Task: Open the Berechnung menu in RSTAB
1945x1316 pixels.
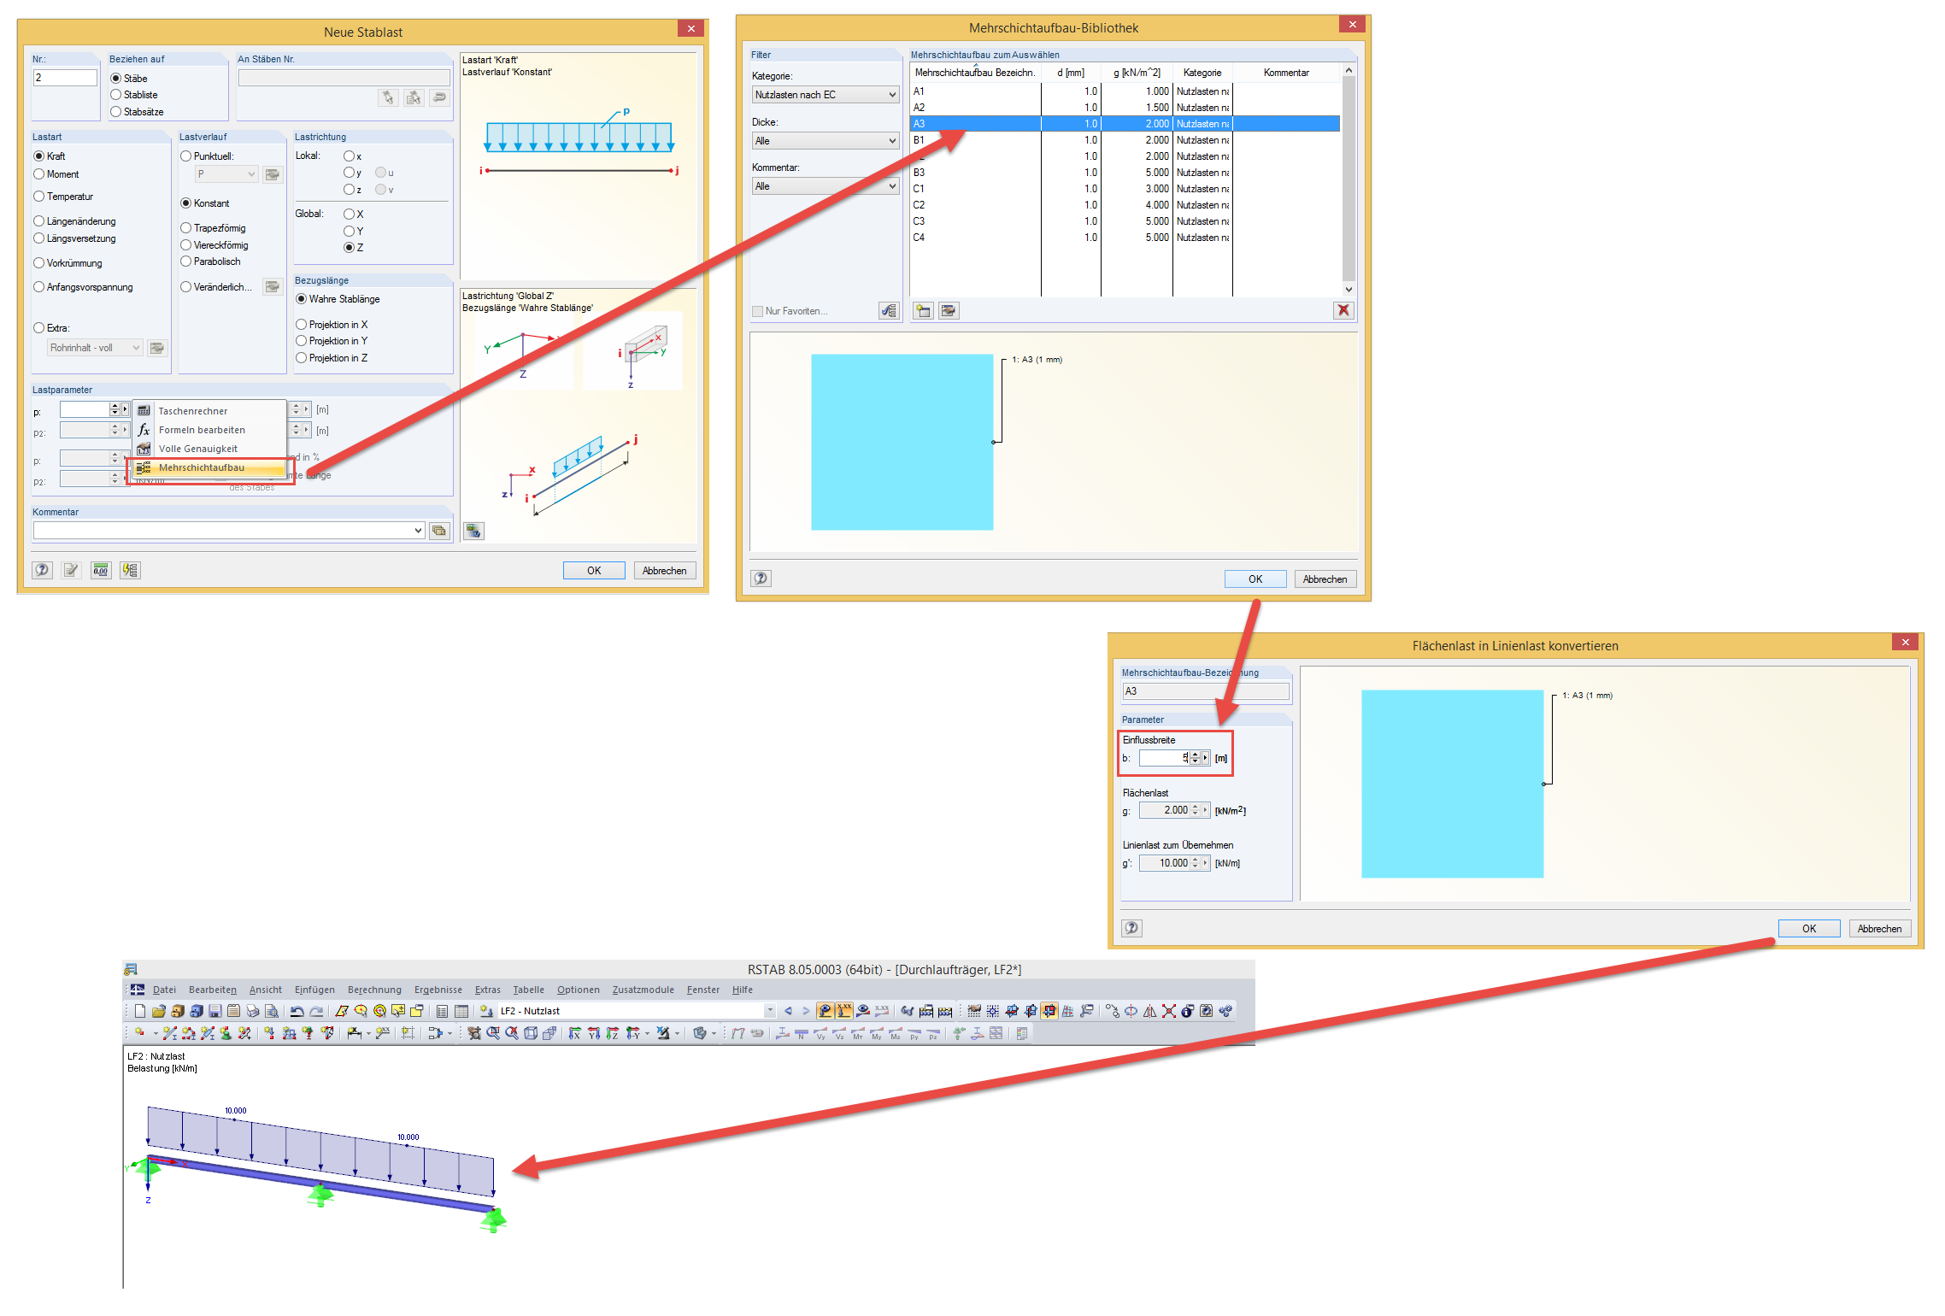Action: click(374, 990)
